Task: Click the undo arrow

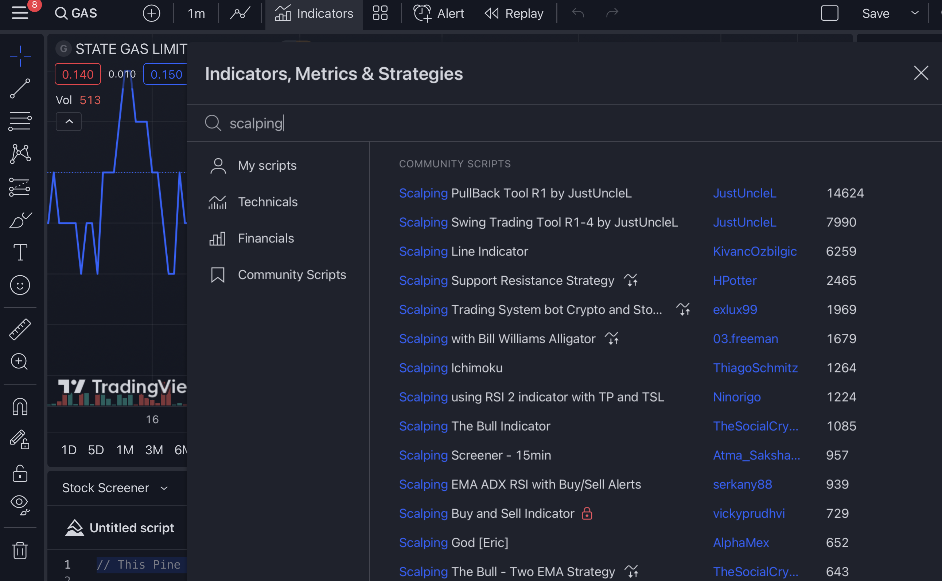Action: [x=578, y=13]
